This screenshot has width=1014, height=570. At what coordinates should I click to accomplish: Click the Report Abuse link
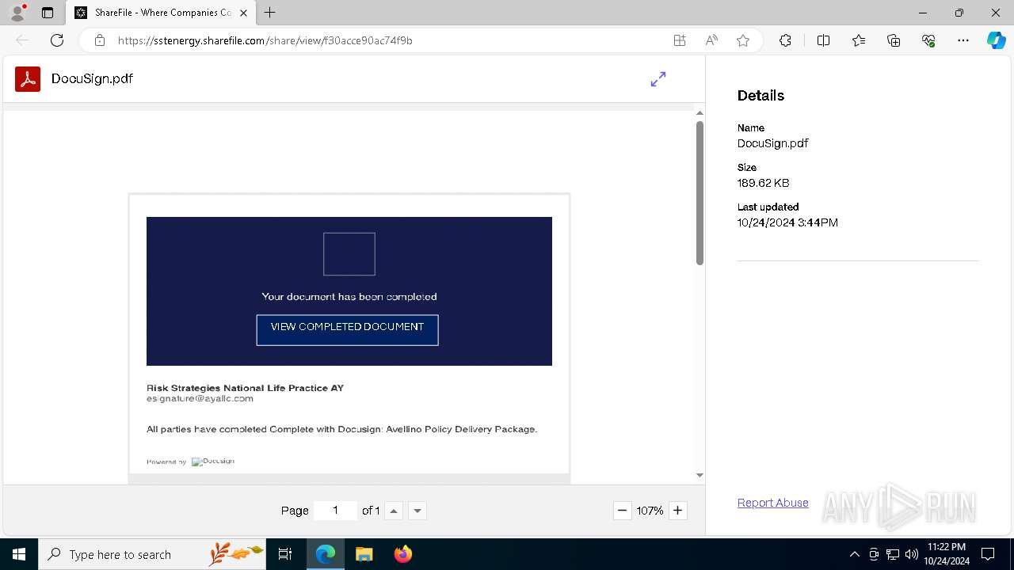pos(772,503)
